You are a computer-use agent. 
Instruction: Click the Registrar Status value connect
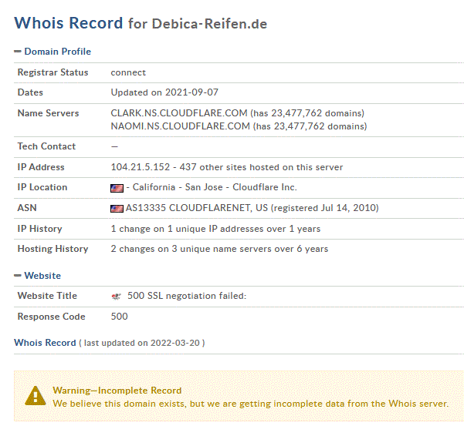pyautogui.click(x=128, y=72)
